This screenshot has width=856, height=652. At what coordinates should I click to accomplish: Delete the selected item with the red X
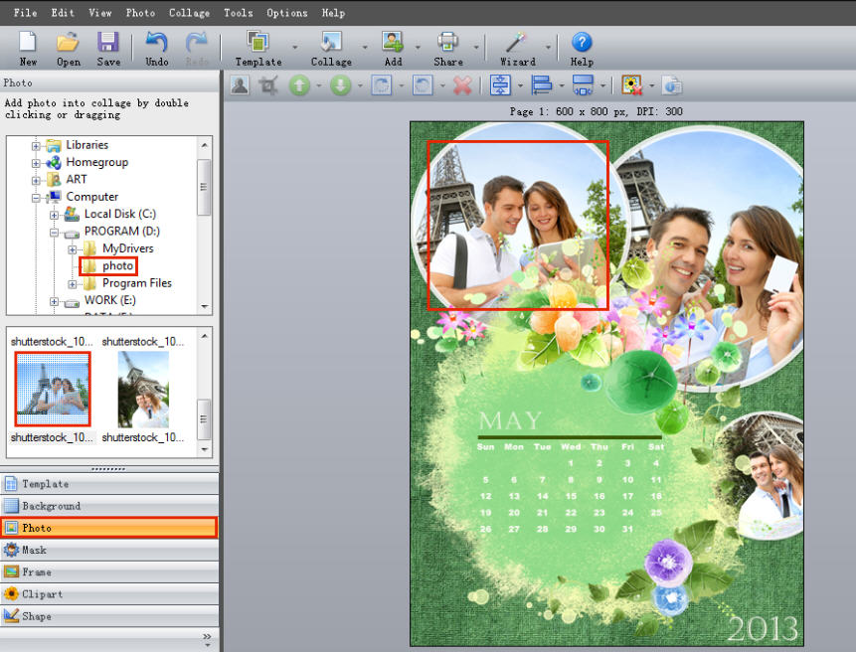click(462, 85)
